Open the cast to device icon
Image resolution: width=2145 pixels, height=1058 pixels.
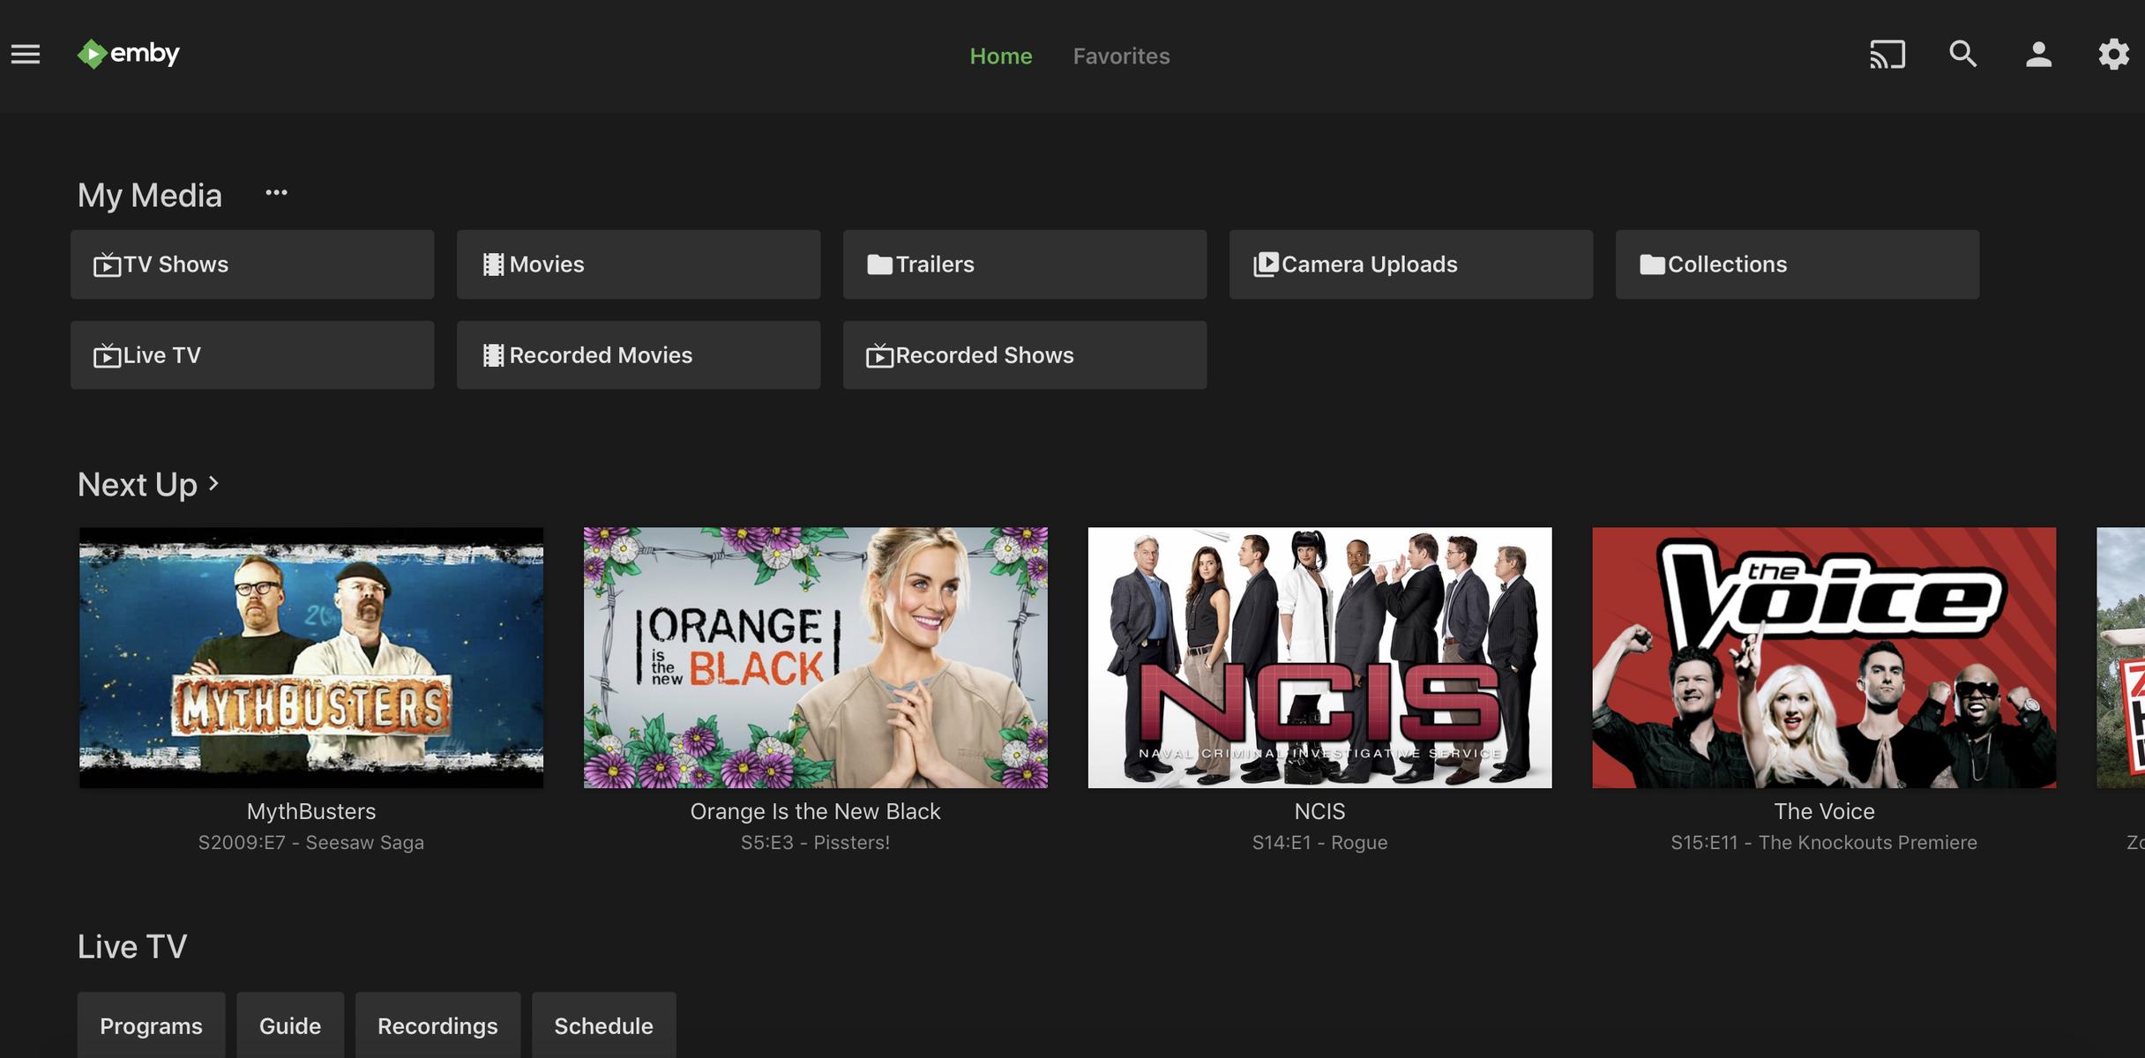tap(1887, 55)
